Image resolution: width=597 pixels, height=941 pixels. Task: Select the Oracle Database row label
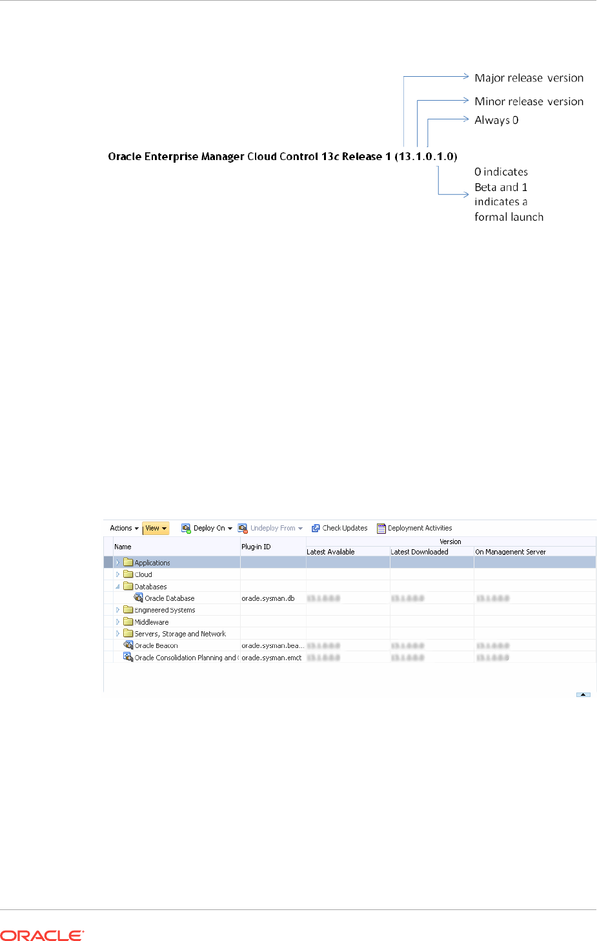point(169,598)
